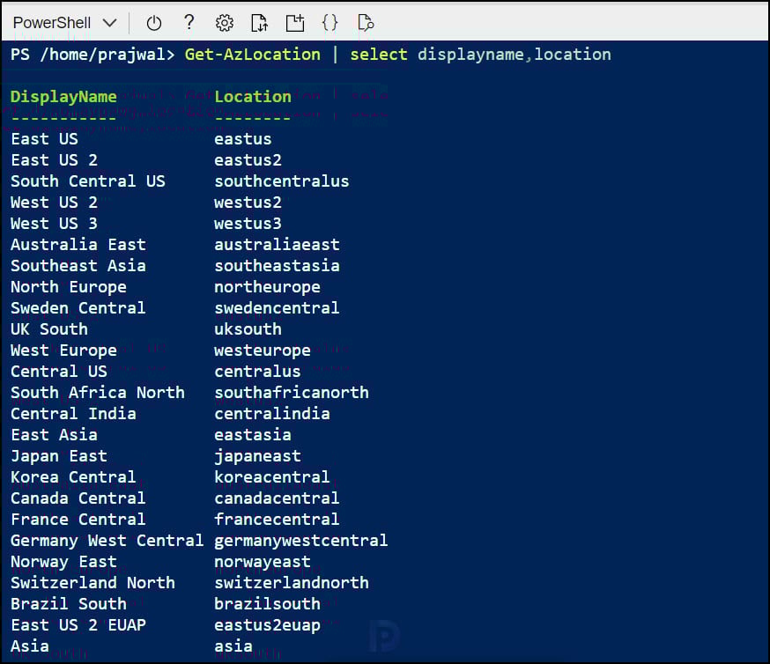Screen dimensions: 770x664
Task: Click 'westus3' location value
Action: [248, 224]
